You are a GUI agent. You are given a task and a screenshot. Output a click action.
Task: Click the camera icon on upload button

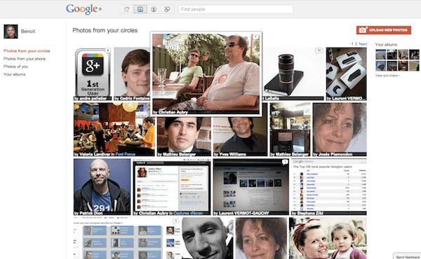tap(363, 29)
